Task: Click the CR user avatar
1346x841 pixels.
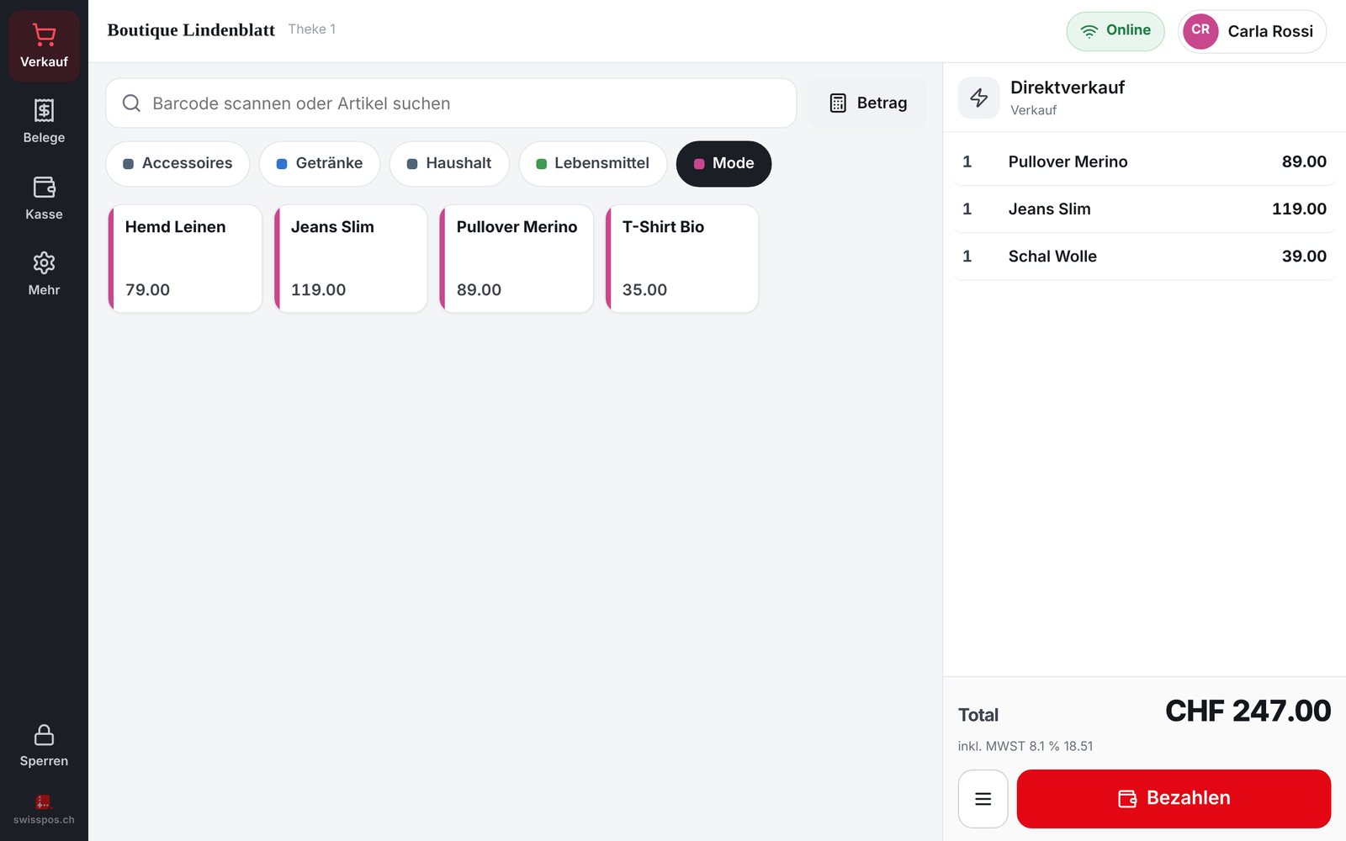Action: coord(1200,31)
